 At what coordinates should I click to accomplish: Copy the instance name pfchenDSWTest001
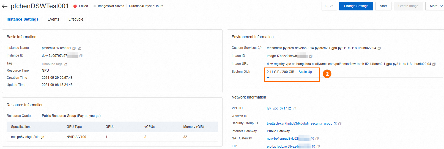click(x=74, y=48)
